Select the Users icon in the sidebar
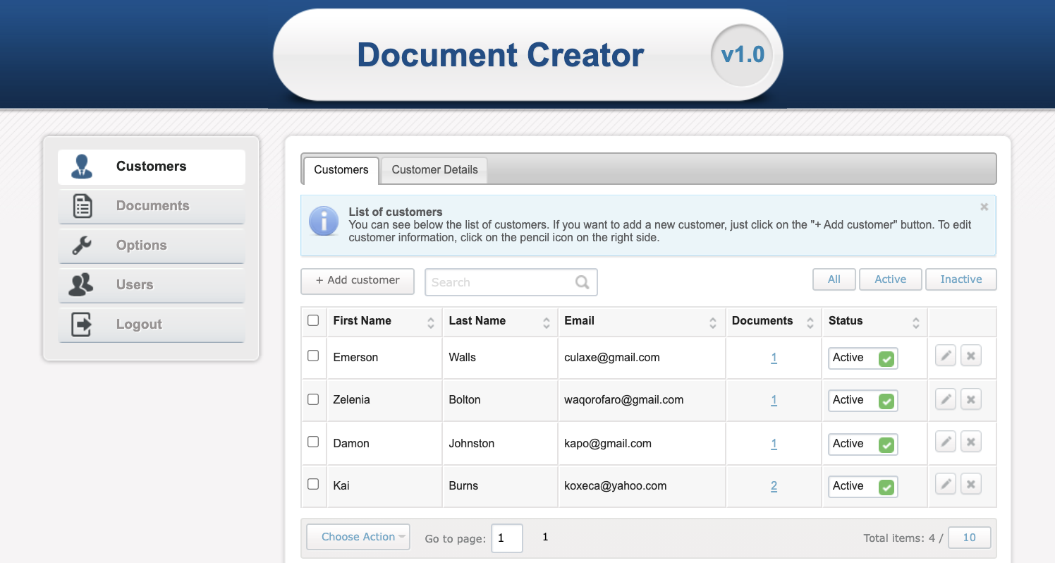The image size is (1055, 563). 80,284
